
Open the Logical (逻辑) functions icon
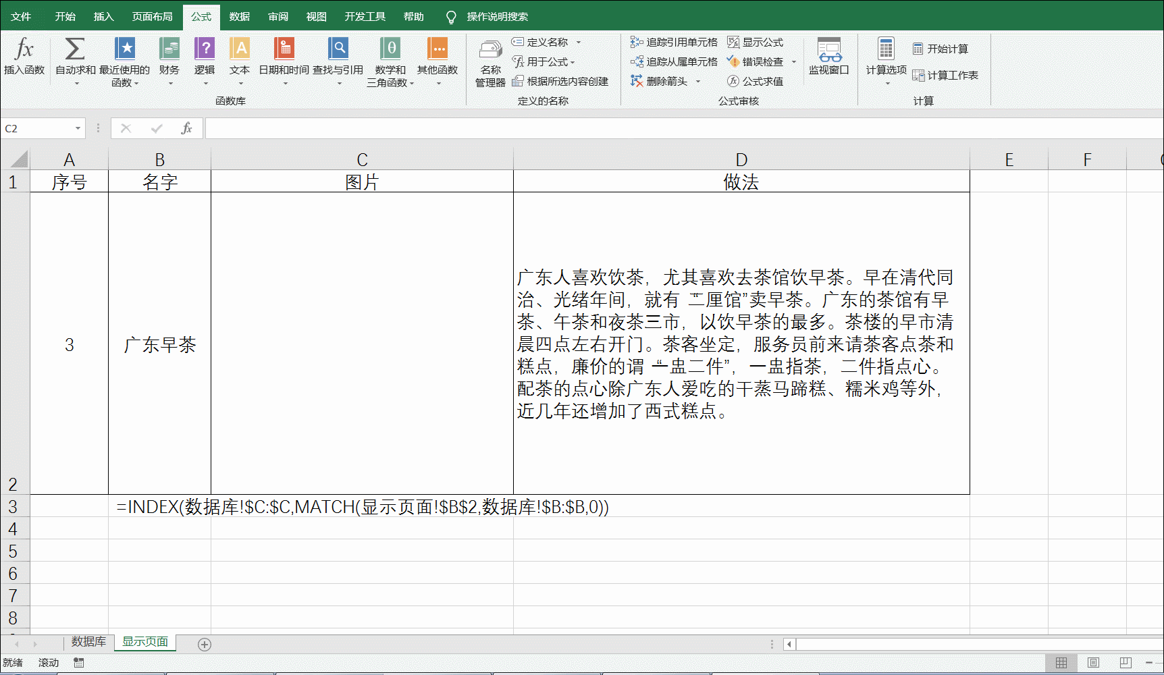(x=205, y=49)
